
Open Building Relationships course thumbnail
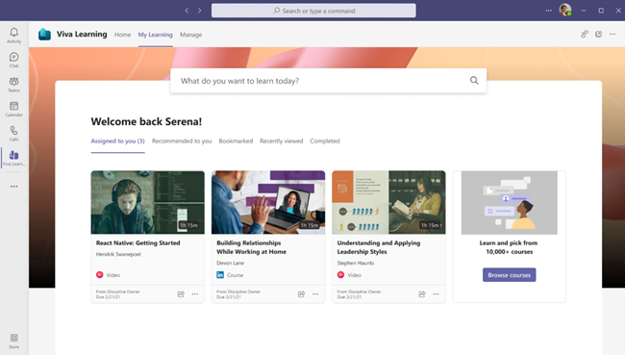(268, 202)
